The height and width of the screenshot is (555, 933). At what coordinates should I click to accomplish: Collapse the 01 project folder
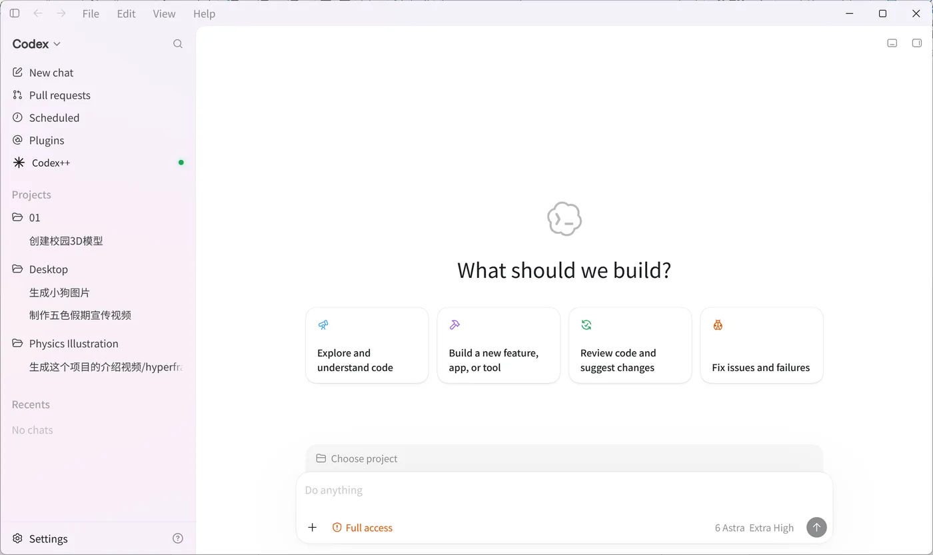(98, 218)
